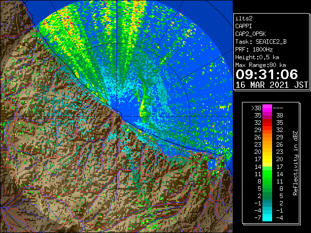Click the radar center point on the coast
The image size is (311, 233).
click(117, 116)
